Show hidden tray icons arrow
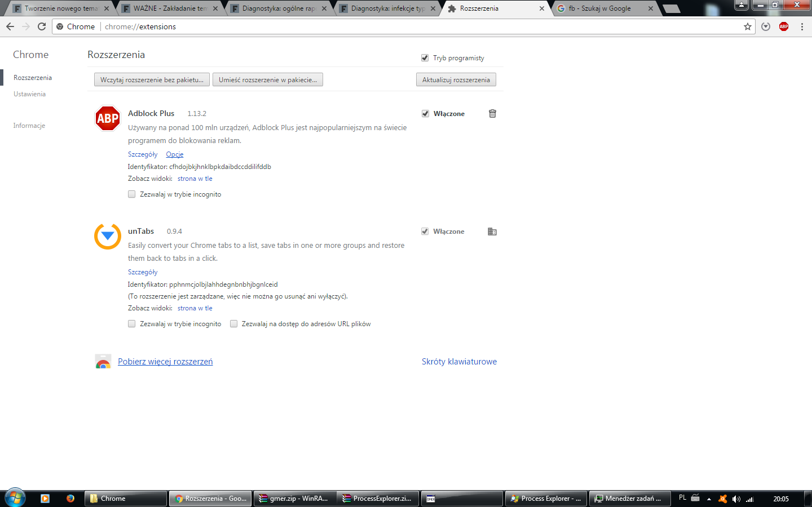This screenshot has width=812, height=507. [x=709, y=499]
